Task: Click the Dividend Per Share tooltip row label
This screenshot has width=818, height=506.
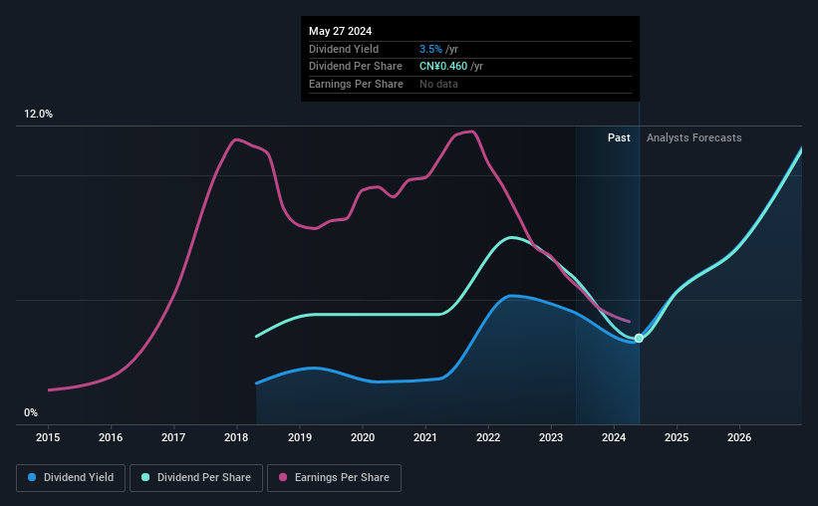Action: click(x=356, y=67)
